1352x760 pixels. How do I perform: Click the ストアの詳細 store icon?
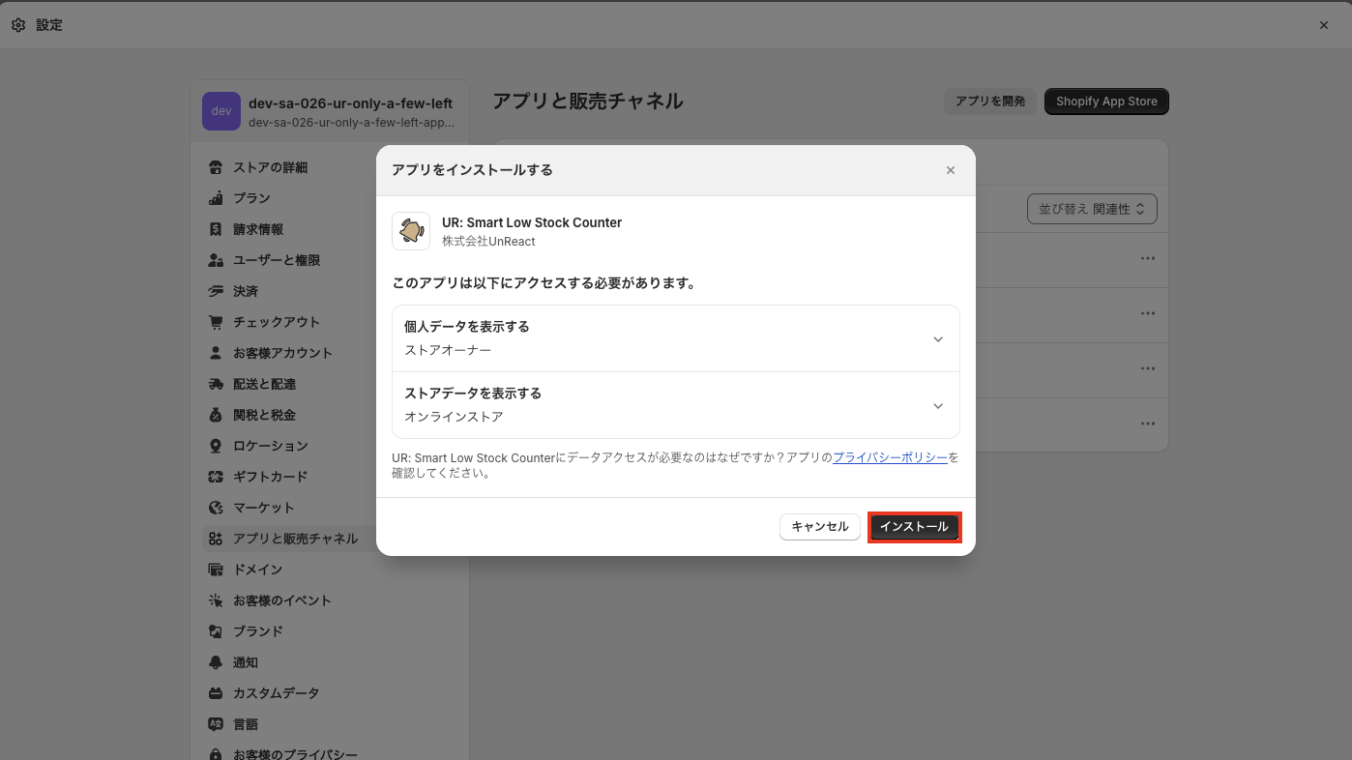click(216, 167)
